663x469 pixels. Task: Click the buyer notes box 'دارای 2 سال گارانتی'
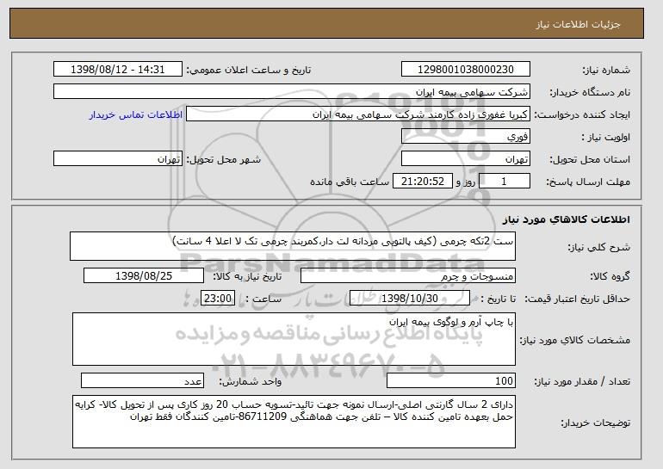(294, 422)
